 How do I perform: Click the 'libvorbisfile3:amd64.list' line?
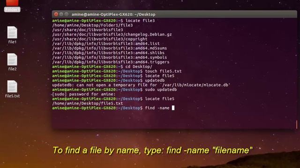pyautogui.click(x=106, y=43)
